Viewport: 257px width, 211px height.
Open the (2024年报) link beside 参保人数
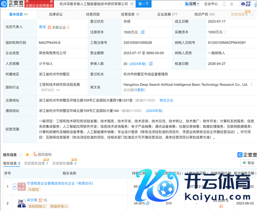137,64
